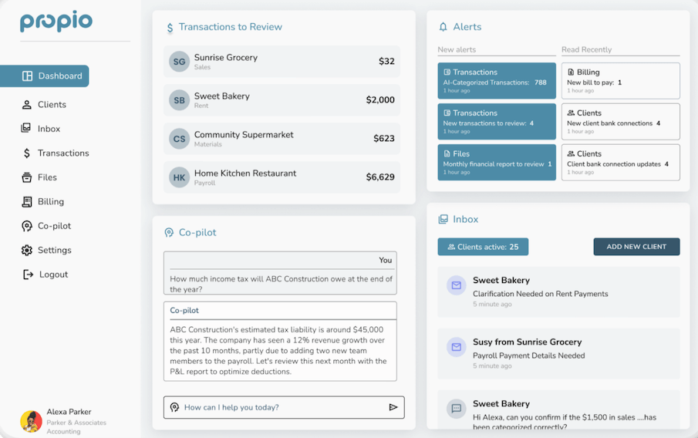Screen dimensions: 698x438
Task: Go to Billing in the sidebar
Action: click(x=50, y=202)
